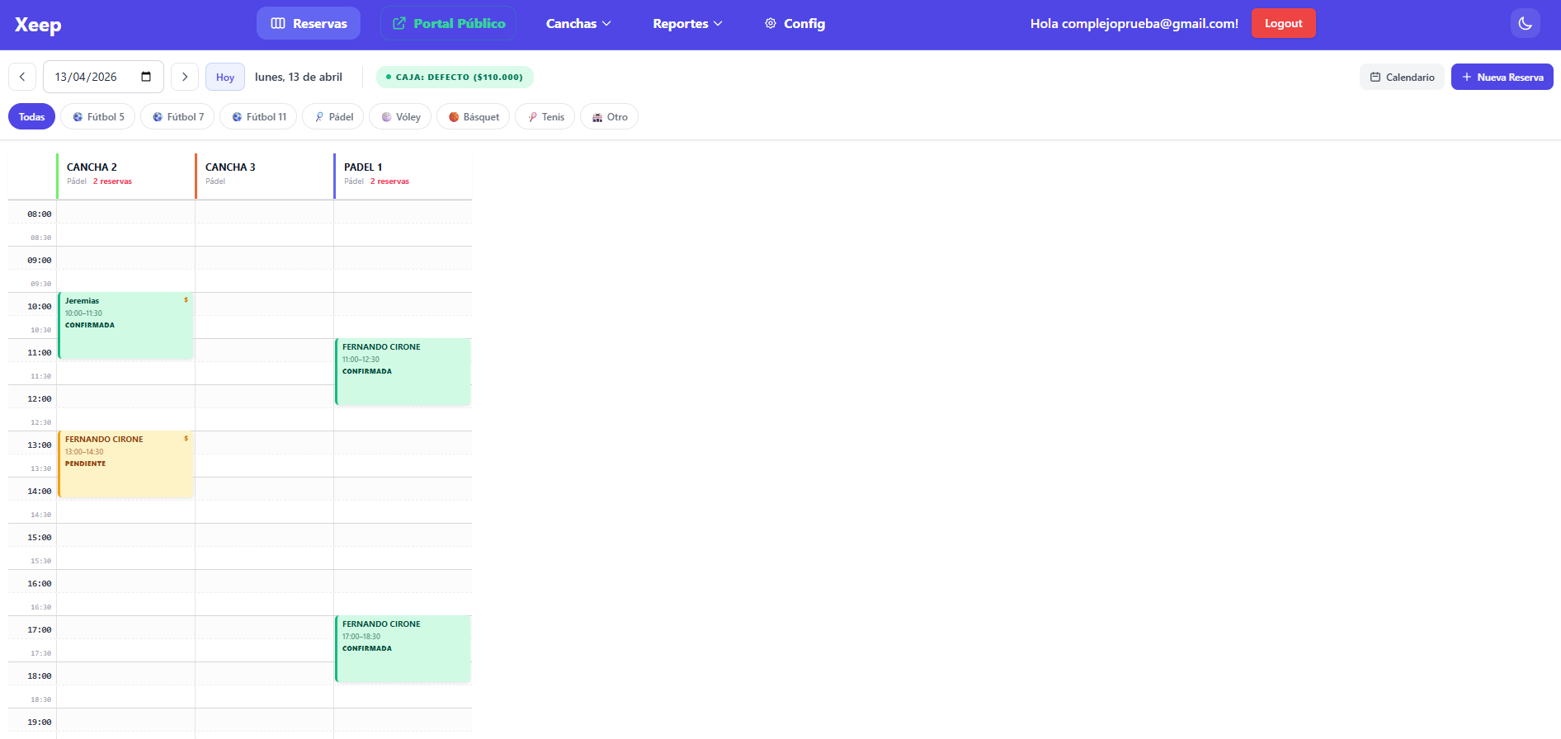Click the Otro stadium icon
This screenshot has height=739, width=1561.
coord(597,117)
